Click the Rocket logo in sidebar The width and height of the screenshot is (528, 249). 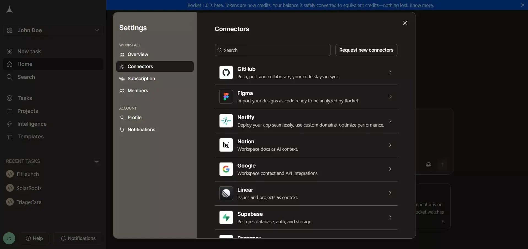9,9
